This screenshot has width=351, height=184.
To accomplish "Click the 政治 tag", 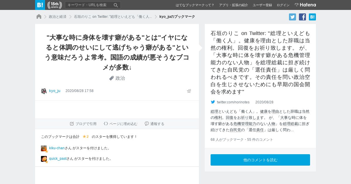I will pyautogui.click(x=120, y=78).
